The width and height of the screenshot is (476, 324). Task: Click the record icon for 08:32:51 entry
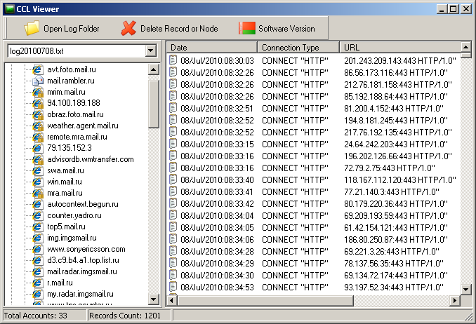(x=173, y=108)
